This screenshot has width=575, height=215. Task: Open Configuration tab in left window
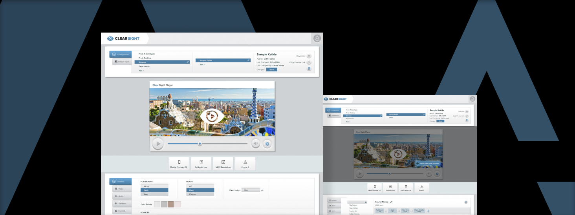(x=121, y=54)
